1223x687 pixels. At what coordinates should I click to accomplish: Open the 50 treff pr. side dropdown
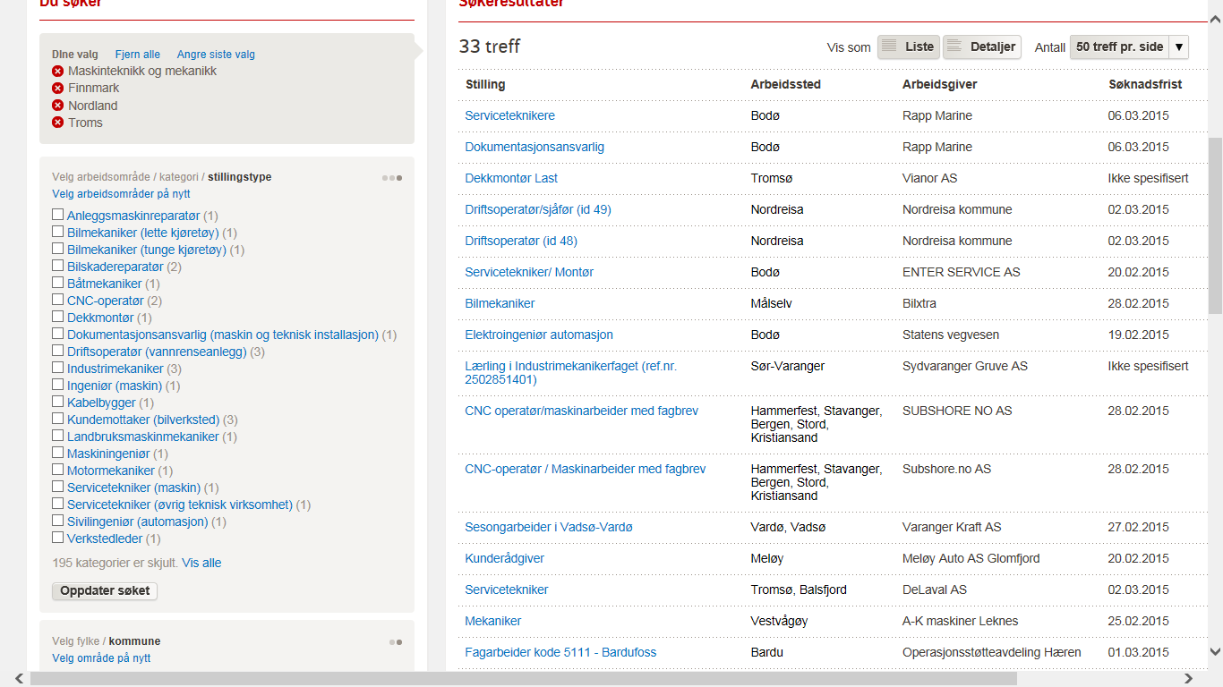pyautogui.click(x=1129, y=47)
